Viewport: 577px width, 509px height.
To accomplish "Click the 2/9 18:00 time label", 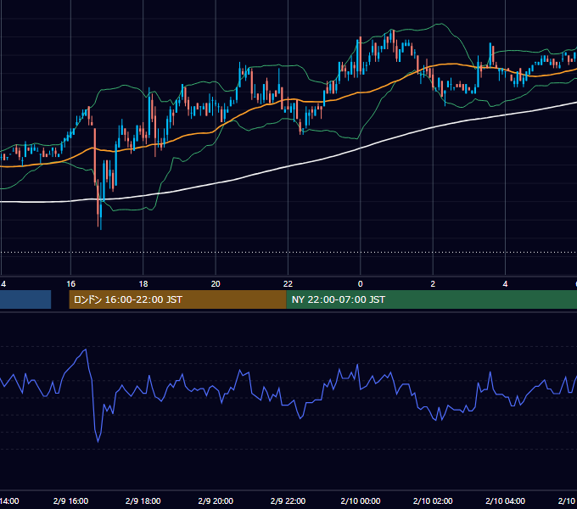I will click(143, 501).
